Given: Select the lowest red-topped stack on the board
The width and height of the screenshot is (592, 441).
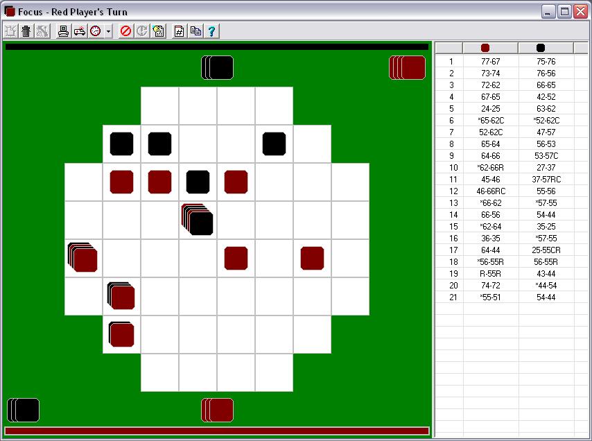Looking at the screenshot, I should click(121, 334).
